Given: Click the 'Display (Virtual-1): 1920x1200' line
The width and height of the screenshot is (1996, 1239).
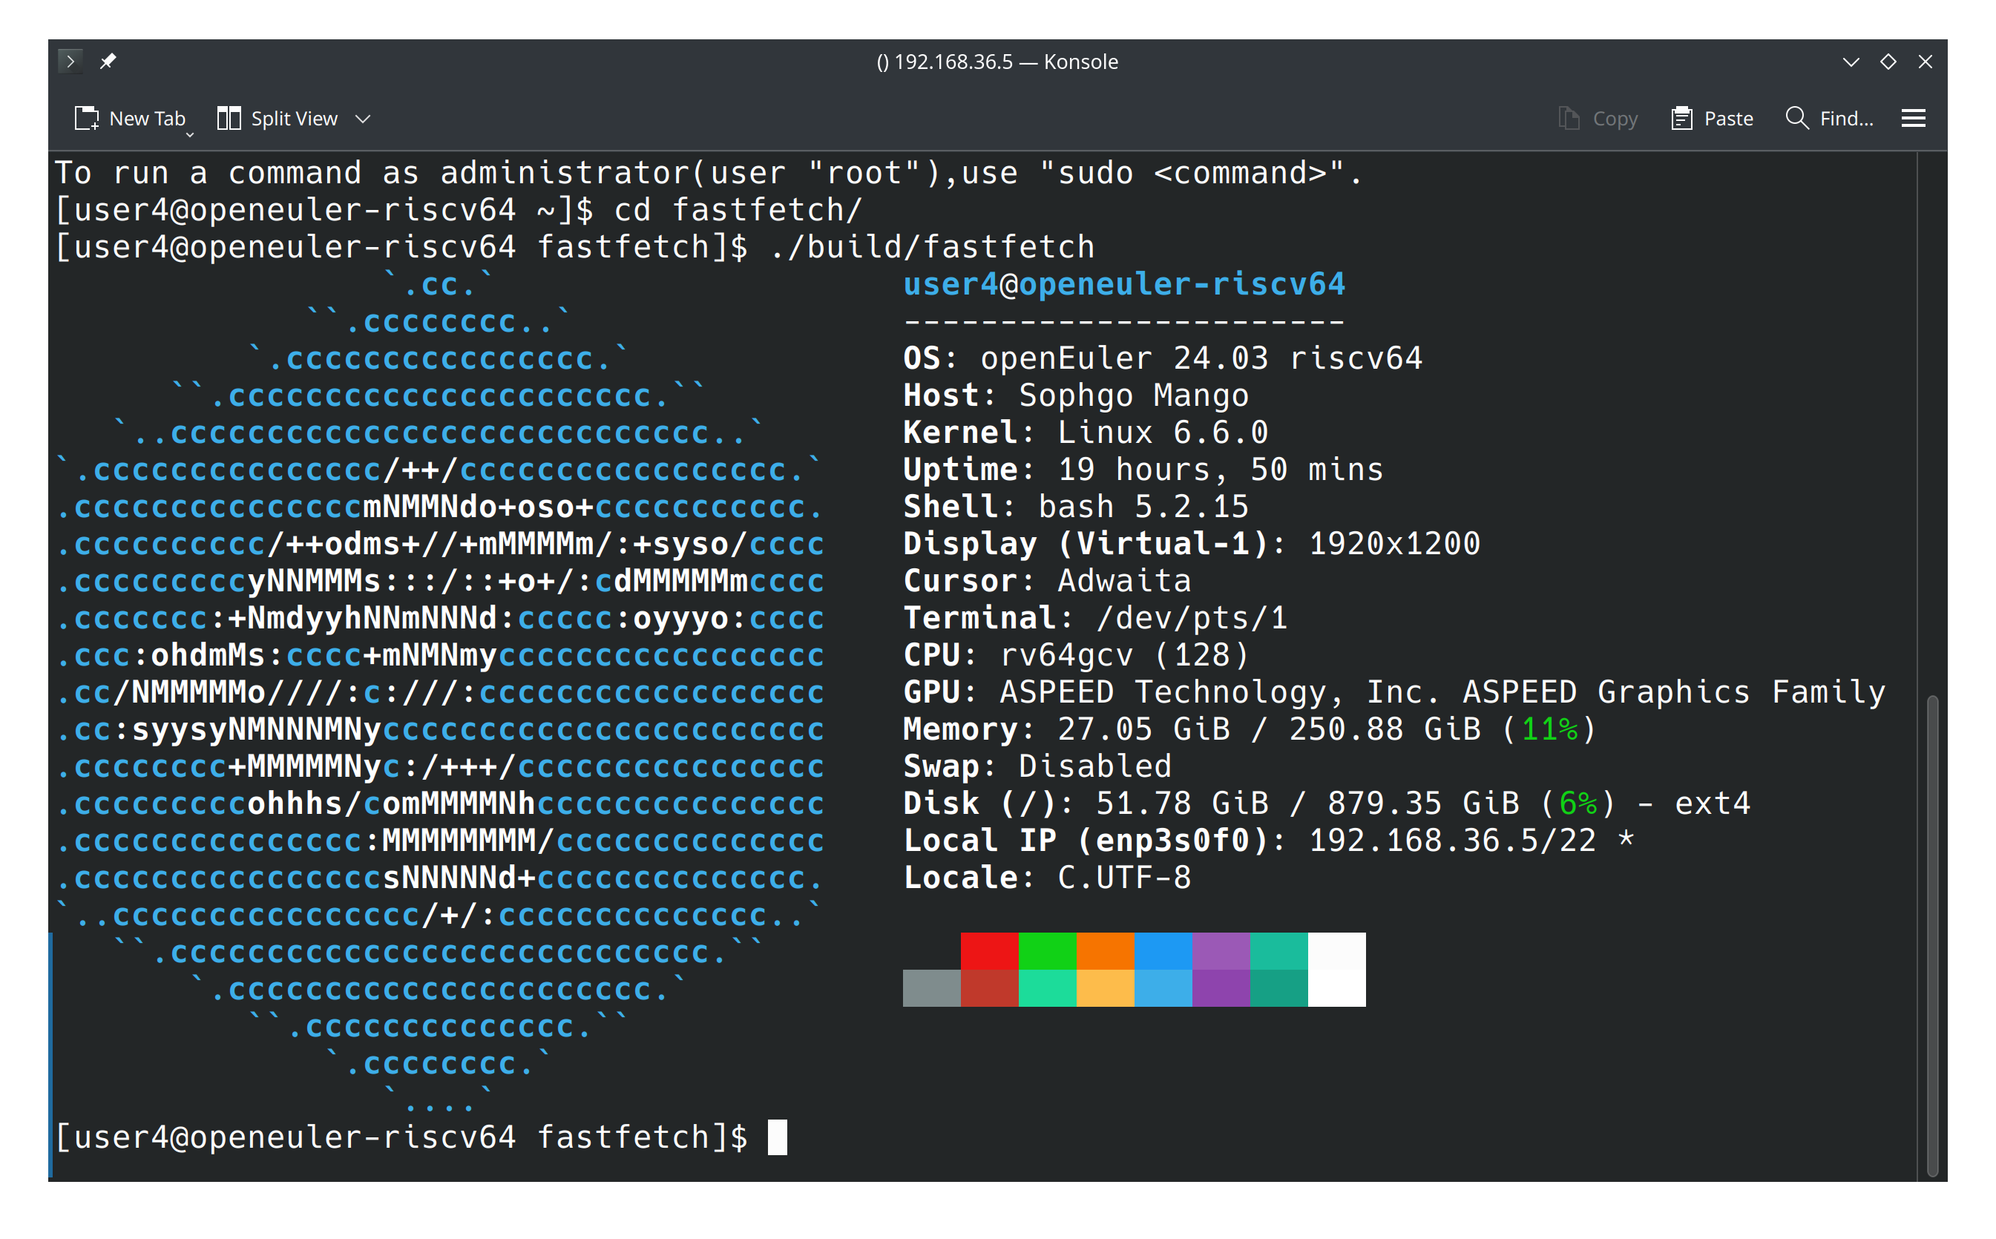Looking at the screenshot, I should [1192, 543].
